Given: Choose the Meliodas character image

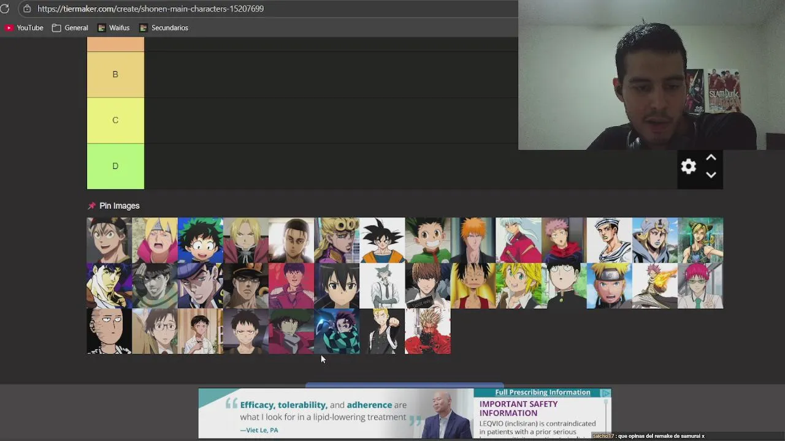Looking at the screenshot, I should point(518,285).
